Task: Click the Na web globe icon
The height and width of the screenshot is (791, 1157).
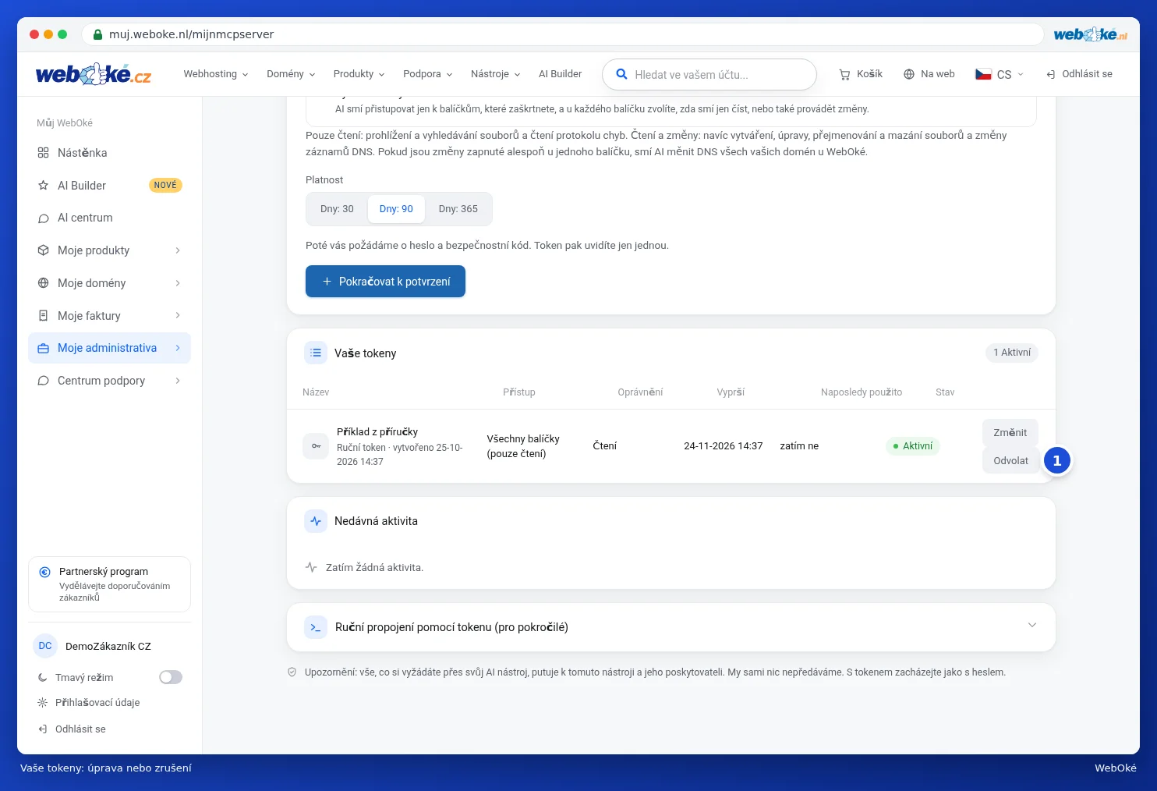Action: pos(909,74)
